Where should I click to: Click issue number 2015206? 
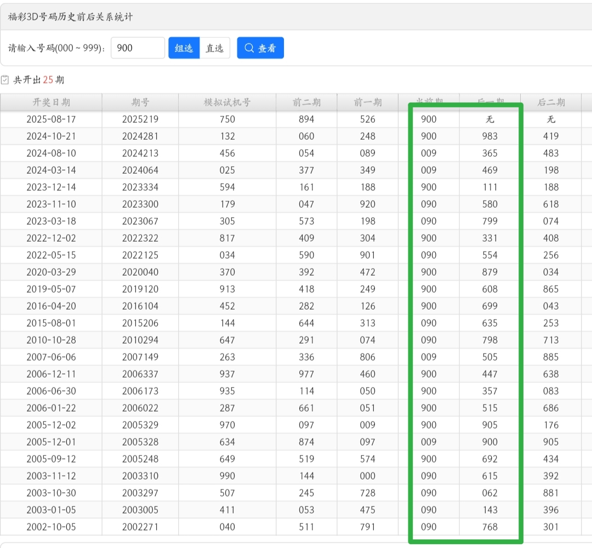tap(140, 323)
